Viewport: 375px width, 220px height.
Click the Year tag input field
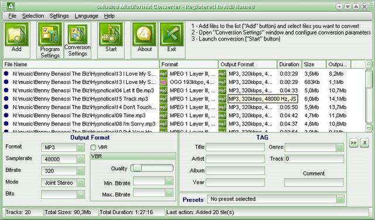click(236, 182)
